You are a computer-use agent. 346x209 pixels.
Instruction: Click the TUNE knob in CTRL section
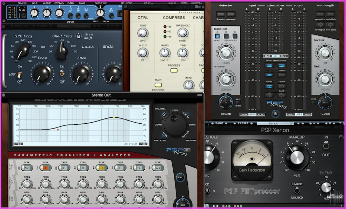(x=143, y=33)
